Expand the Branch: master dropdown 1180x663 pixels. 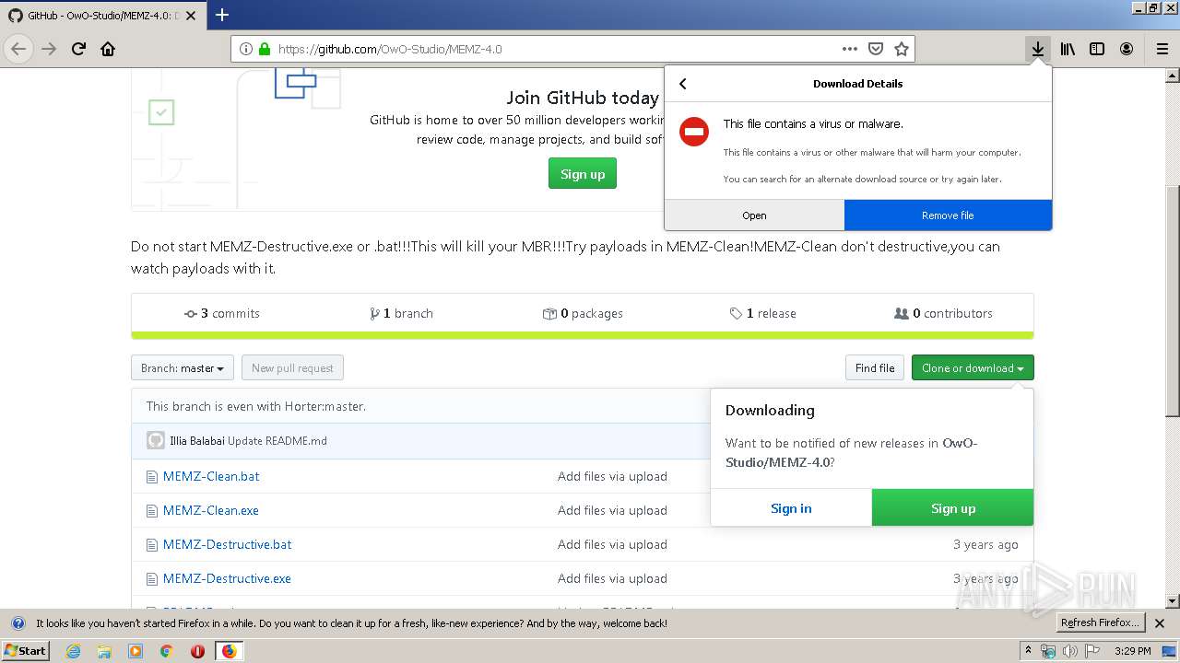[183, 368]
